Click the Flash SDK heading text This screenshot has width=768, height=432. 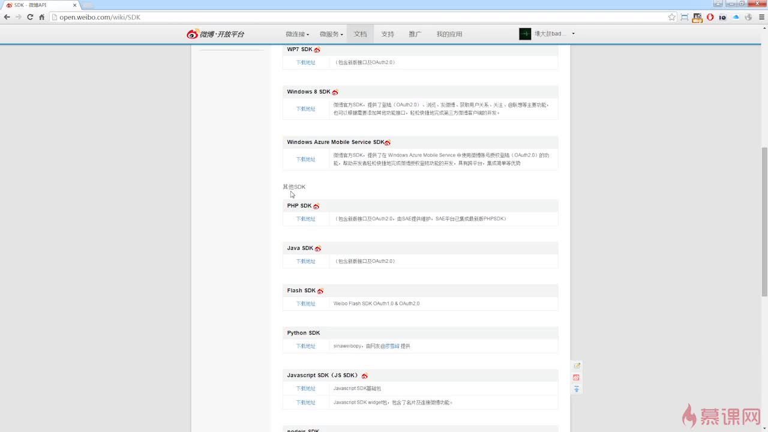click(301, 290)
